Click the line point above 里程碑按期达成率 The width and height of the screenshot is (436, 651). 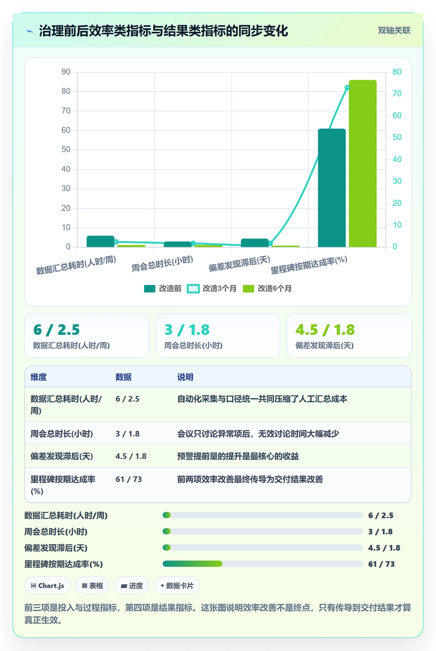point(347,88)
